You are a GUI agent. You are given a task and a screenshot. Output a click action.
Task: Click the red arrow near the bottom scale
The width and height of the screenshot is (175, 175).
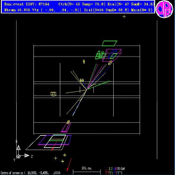click(69, 165)
